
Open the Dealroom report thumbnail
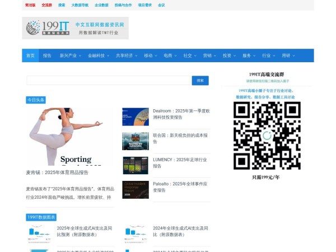point(136,116)
